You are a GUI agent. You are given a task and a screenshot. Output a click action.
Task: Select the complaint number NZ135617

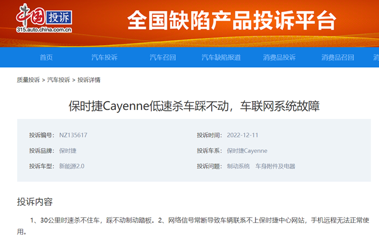tap(73, 135)
